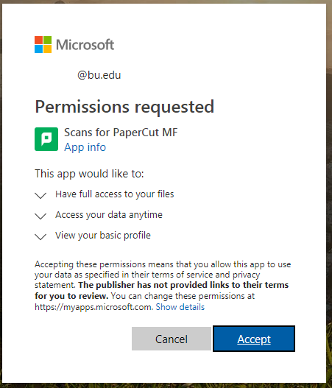Viewport: 332px width, 388px height.
Task: Click the myapps.microsoft.com URL text
Action: click(x=93, y=307)
